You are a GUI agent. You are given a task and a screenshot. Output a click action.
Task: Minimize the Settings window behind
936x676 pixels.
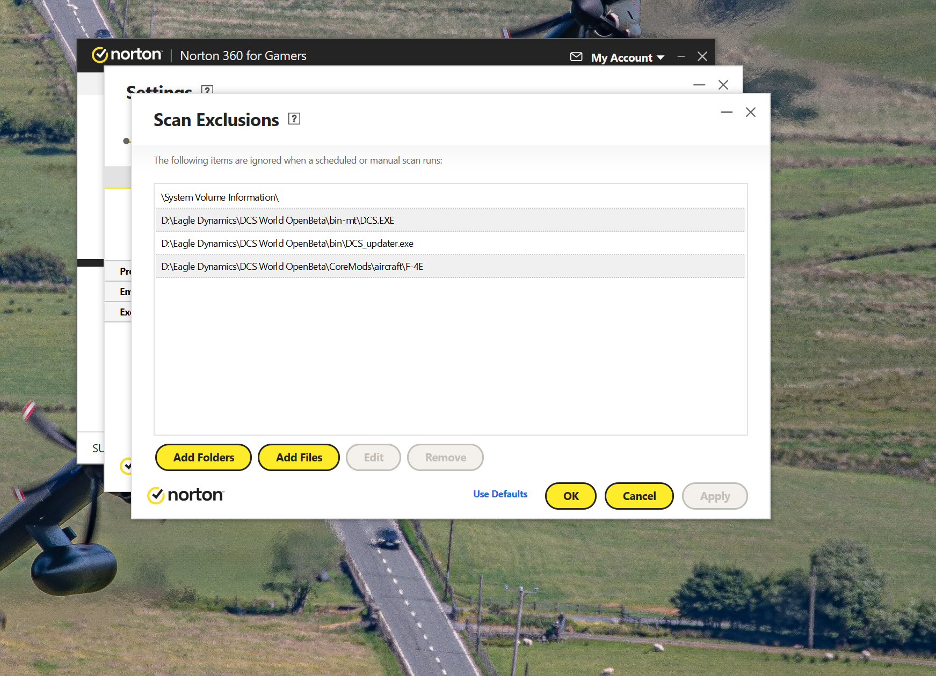coord(699,84)
